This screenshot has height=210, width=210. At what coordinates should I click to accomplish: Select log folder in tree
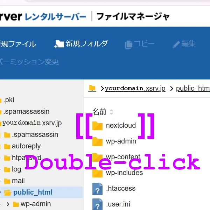pyautogui.click(x=16, y=169)
